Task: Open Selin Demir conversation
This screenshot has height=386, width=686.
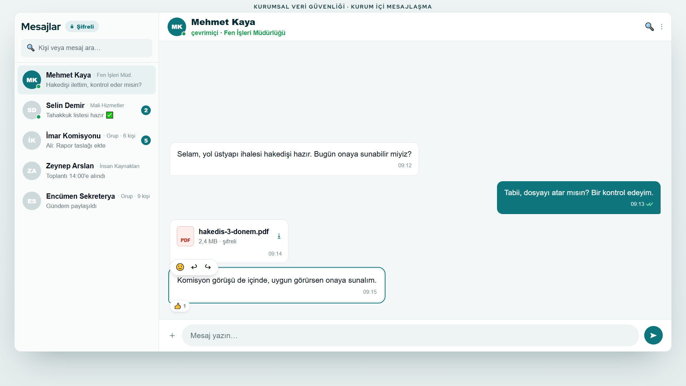Action: tap(86, 110)
